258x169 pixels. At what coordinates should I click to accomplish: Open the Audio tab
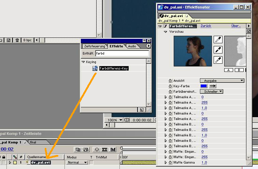tap(132, 46)
